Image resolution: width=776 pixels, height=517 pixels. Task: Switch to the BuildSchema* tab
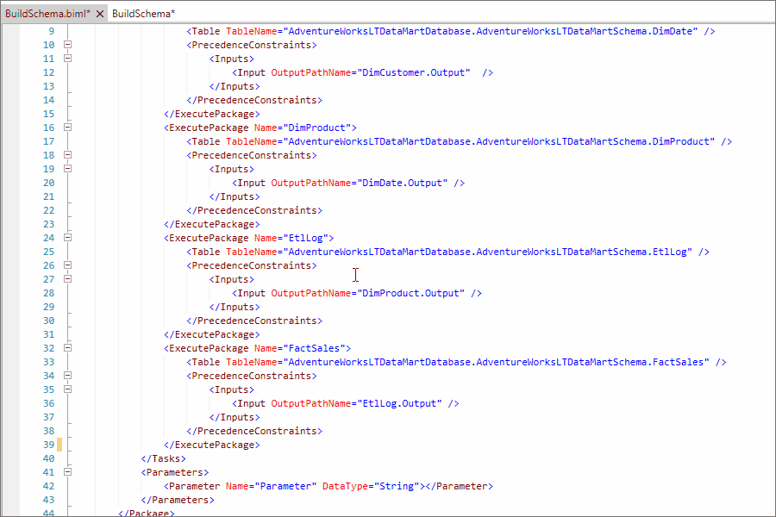143,14
